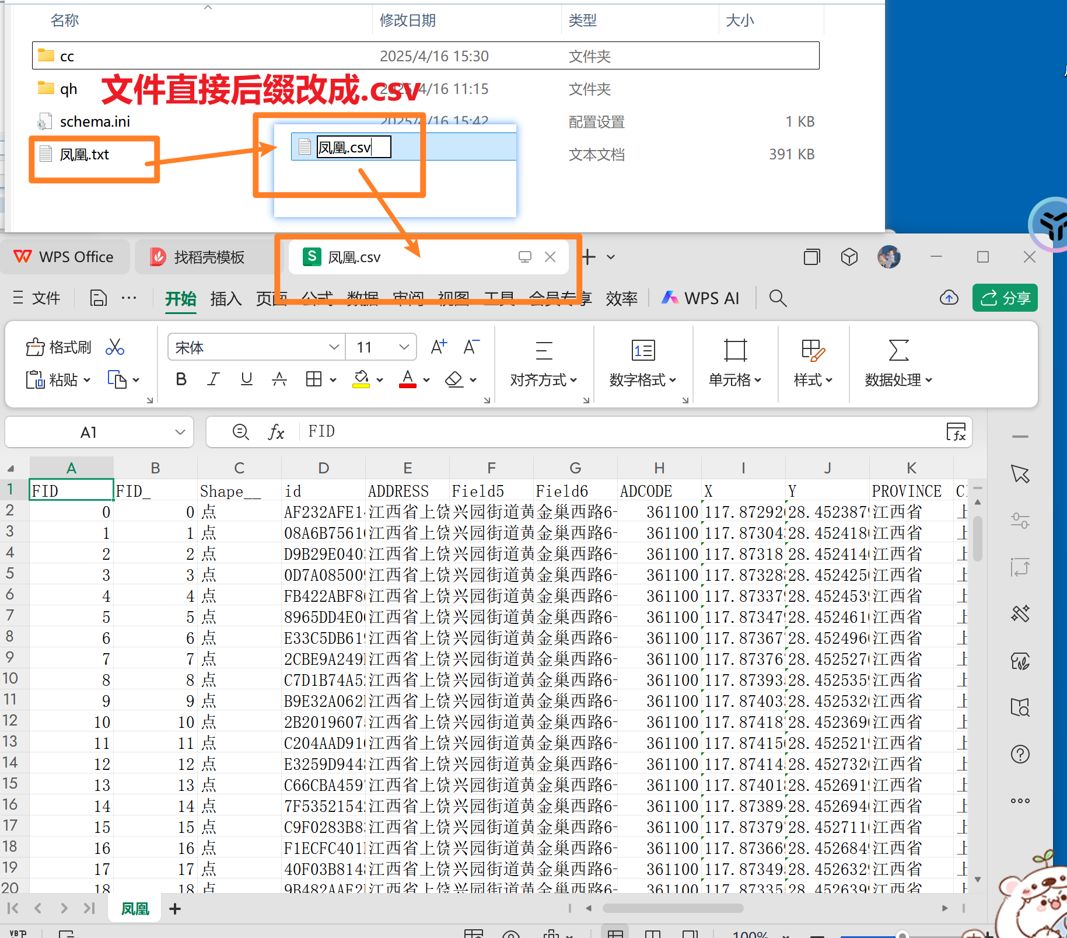The height and width of the screenshot is (938, 1067).
Task: Select the Format Painter tool
Action: tap(58, 347)
